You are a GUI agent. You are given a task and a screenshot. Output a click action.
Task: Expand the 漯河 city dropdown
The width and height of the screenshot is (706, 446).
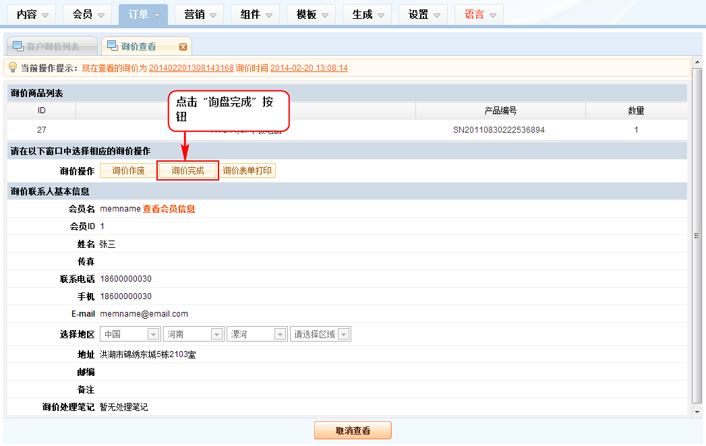click(280, 334)
